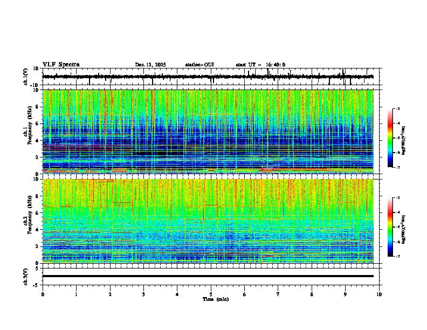Click the 9 minute tick label on Time axis

(345, 294)
